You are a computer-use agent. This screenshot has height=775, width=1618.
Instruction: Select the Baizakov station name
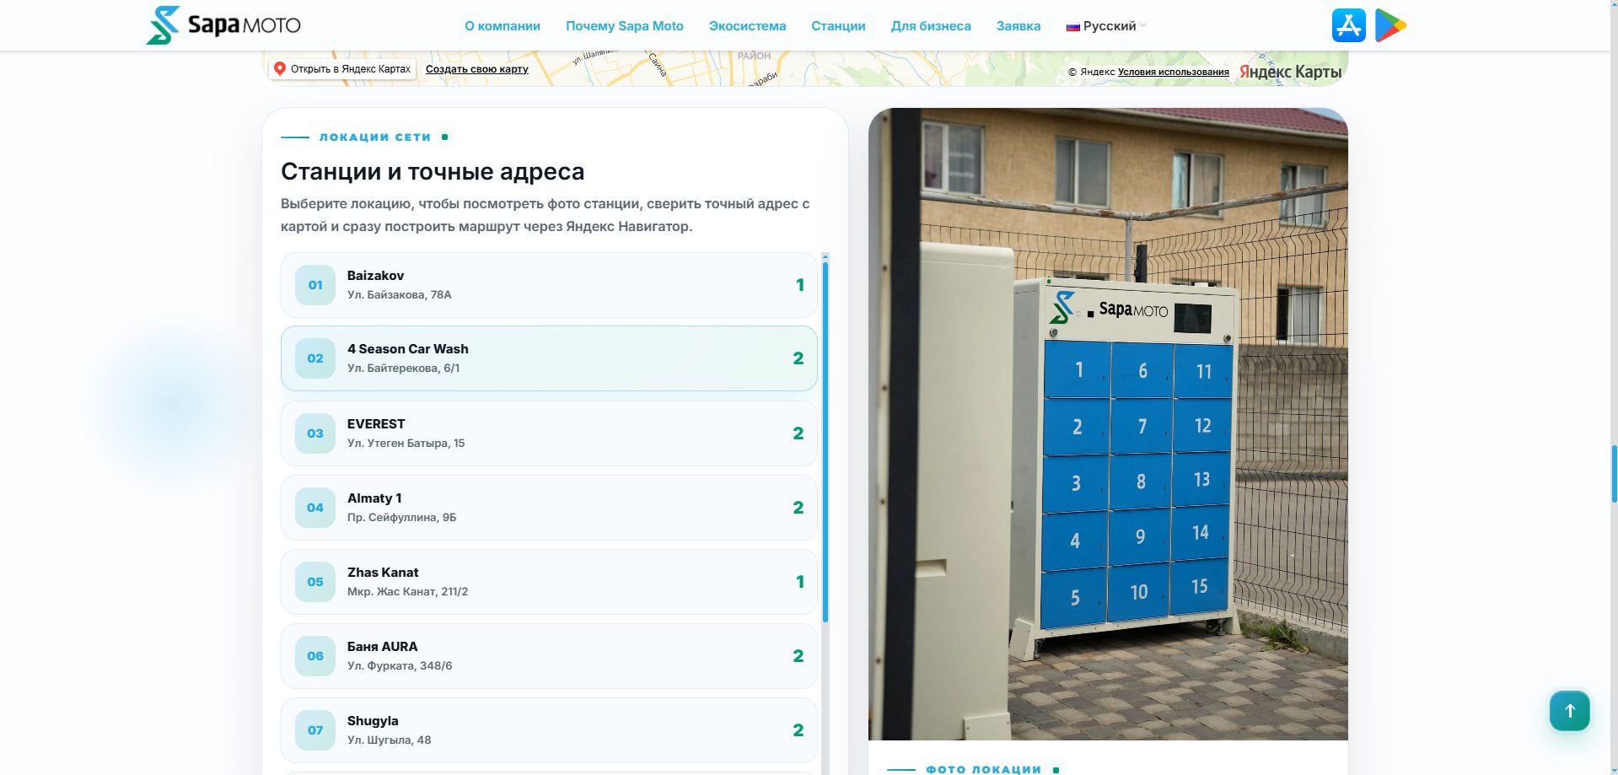375,276
